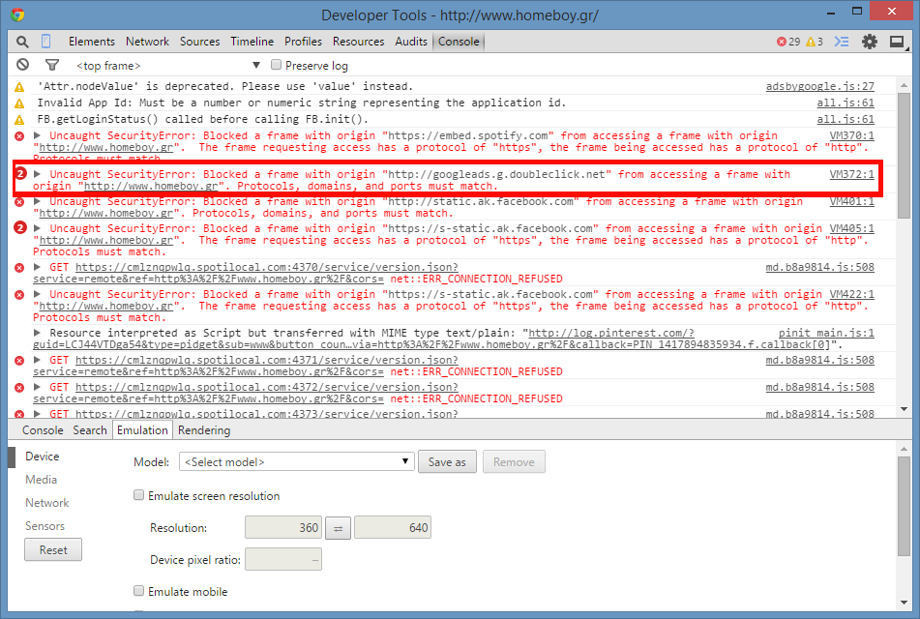Select Media emulation section
Image resolution: width=920 pixels, height=619 pixels.
(41, 480)
